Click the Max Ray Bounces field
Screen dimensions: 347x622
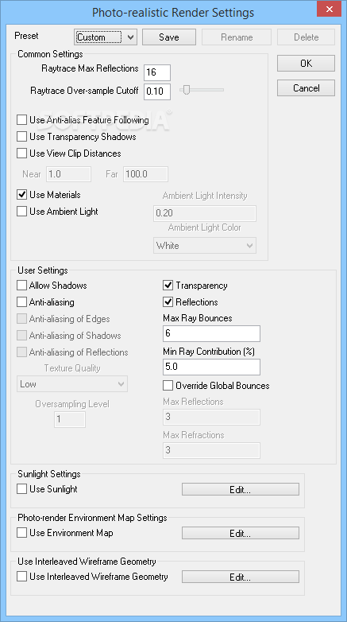click(211, 333)
